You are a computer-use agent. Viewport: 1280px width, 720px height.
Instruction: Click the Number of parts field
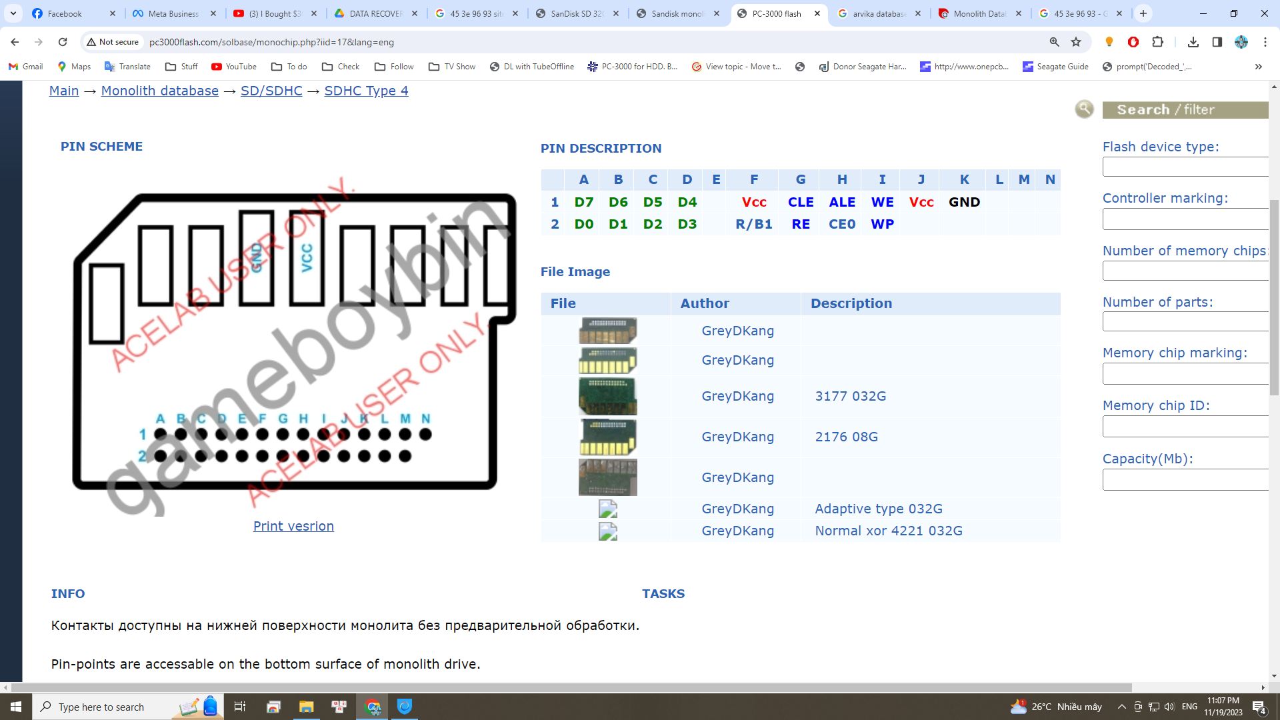[x=1185, y=321]
